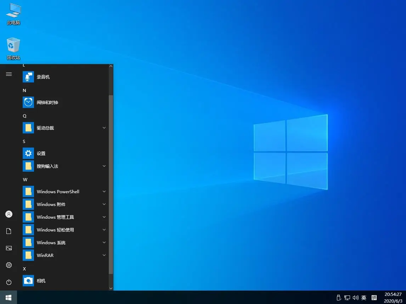Expand the Windows PowerShell chevron
The image size is (406, 304).
(x=104, y=191)
